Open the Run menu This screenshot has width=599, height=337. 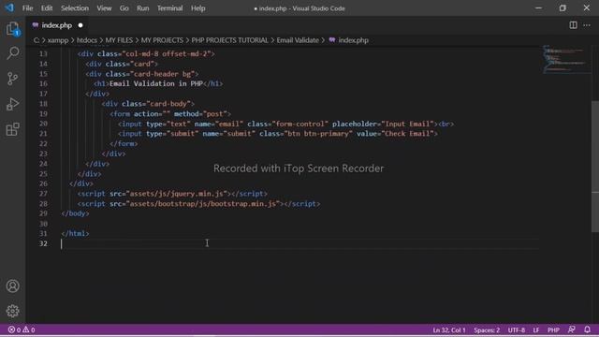click(x=143, y=8)
